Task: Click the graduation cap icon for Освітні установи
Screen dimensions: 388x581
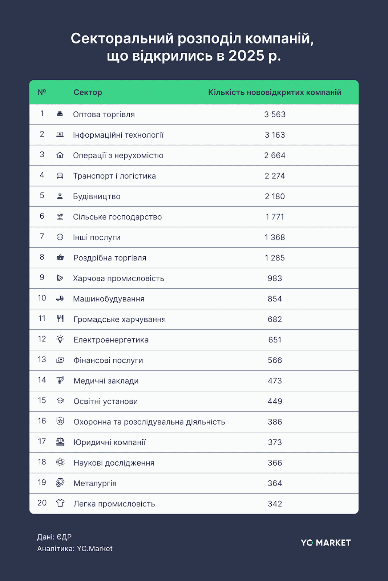Action: (60, 401)
